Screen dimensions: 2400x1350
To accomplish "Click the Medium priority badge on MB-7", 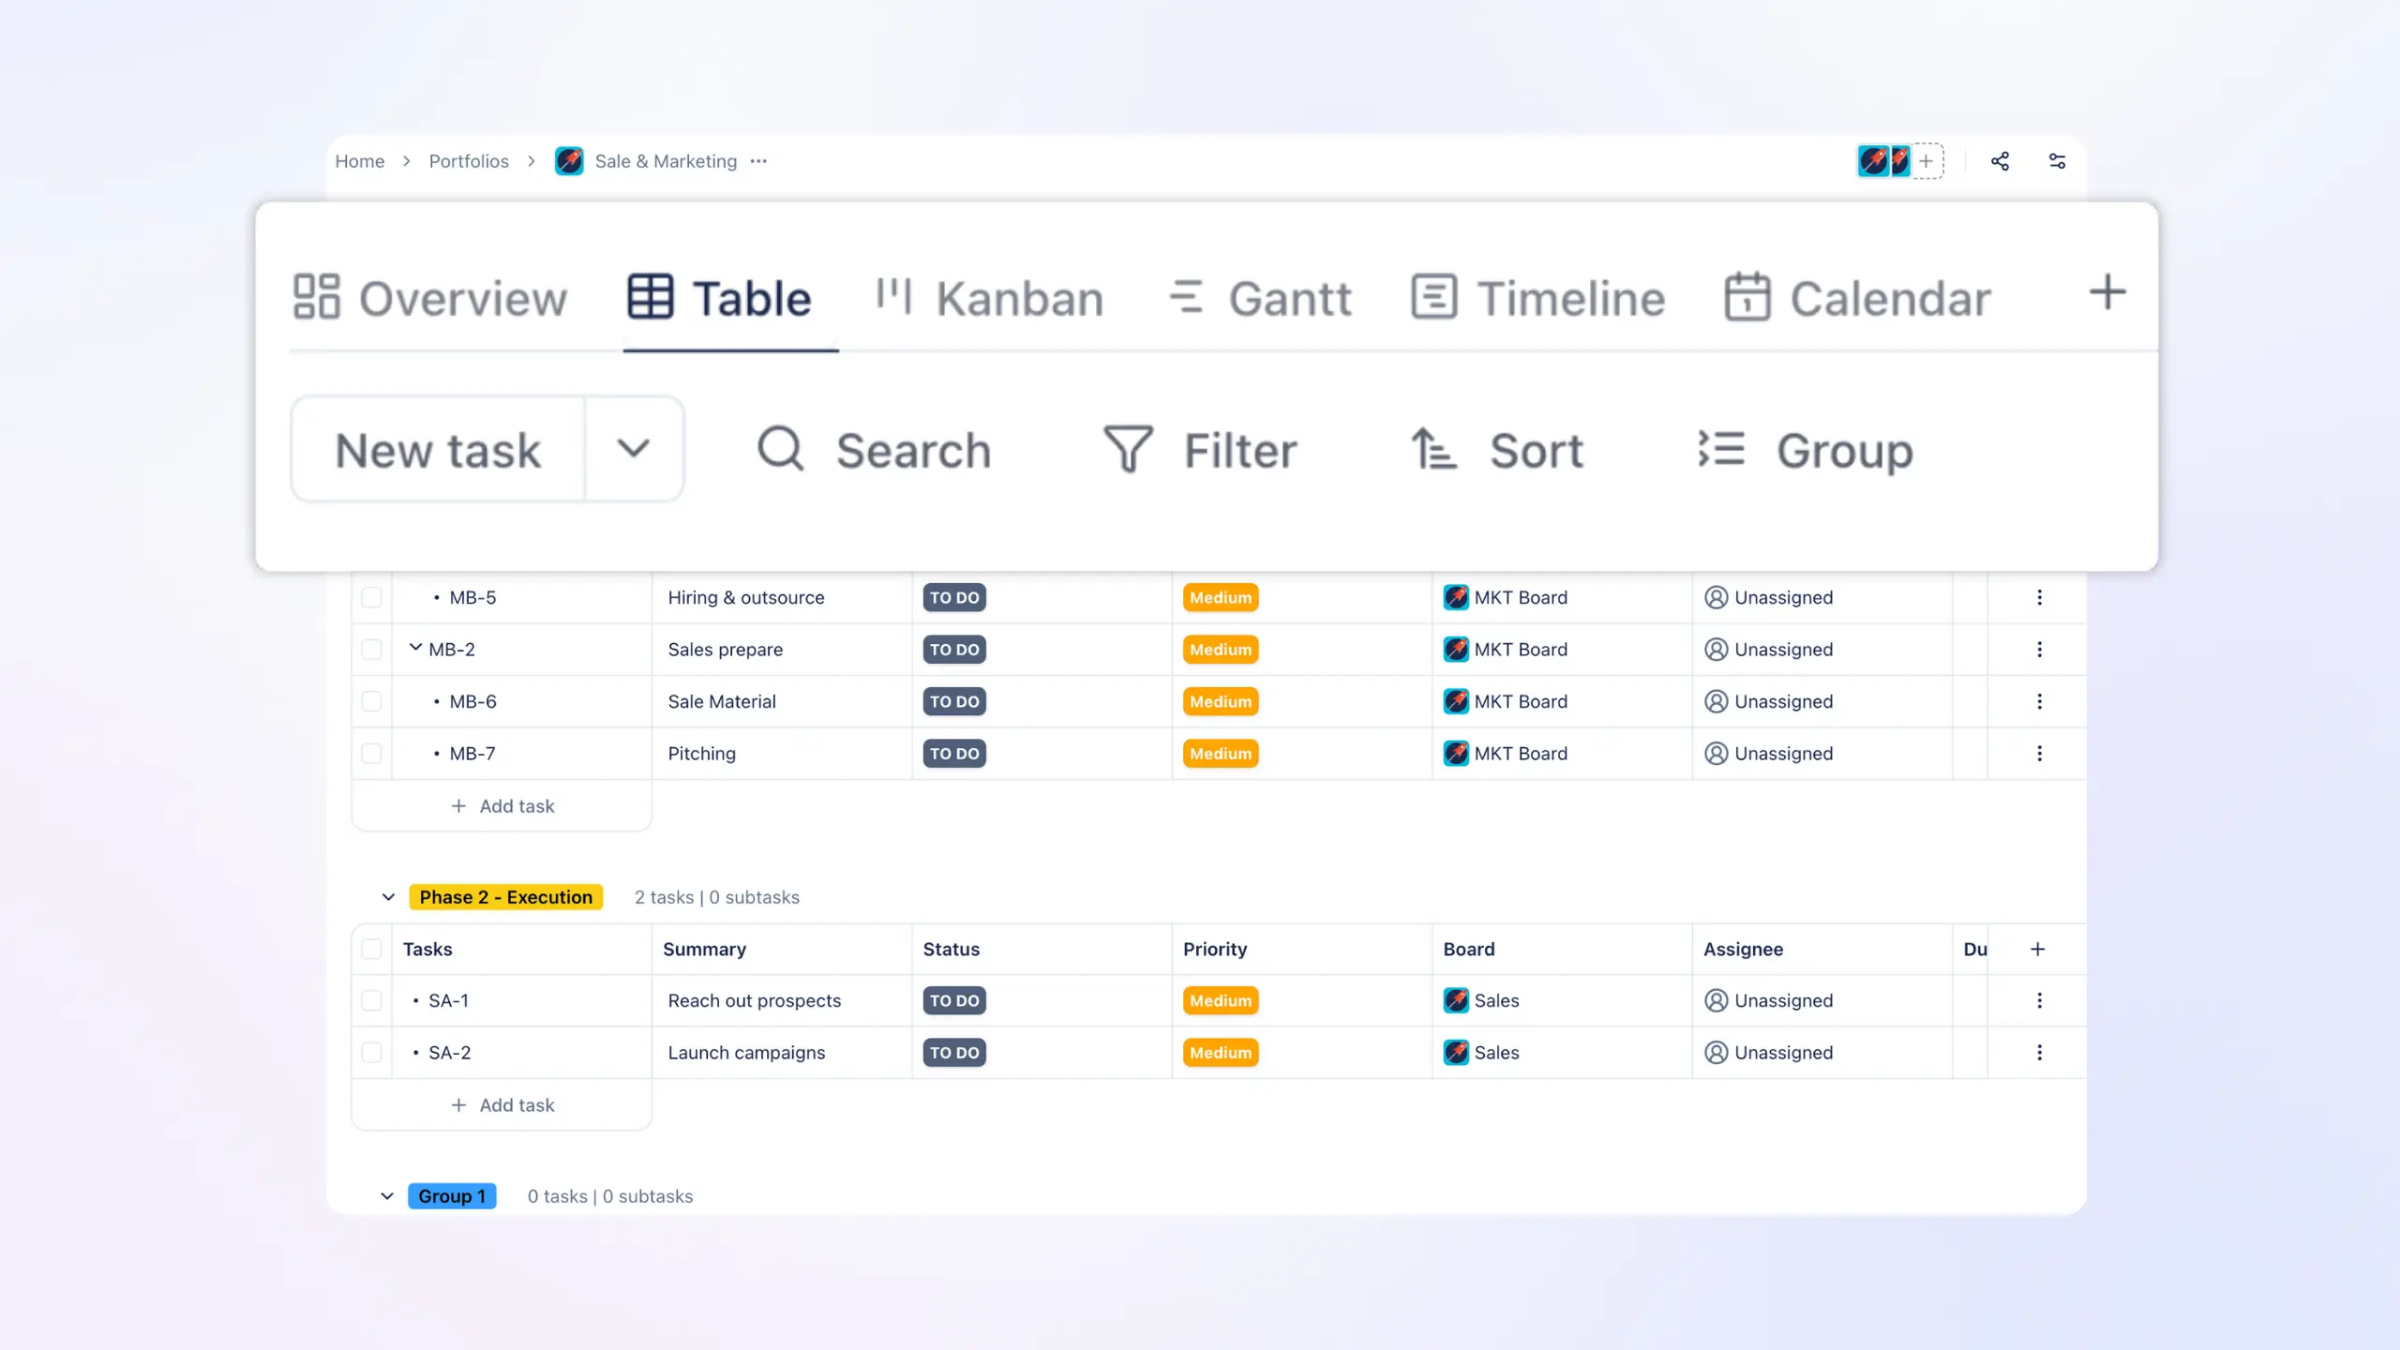I will tap(1220, 753).
